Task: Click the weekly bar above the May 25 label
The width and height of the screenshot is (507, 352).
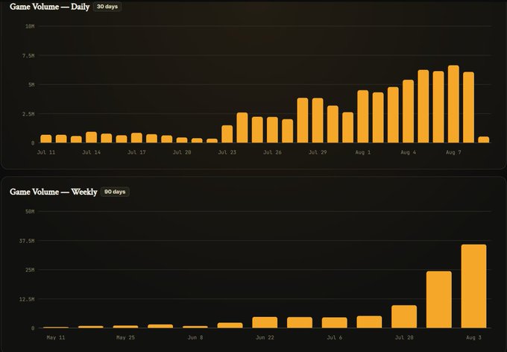Action: 125,327
